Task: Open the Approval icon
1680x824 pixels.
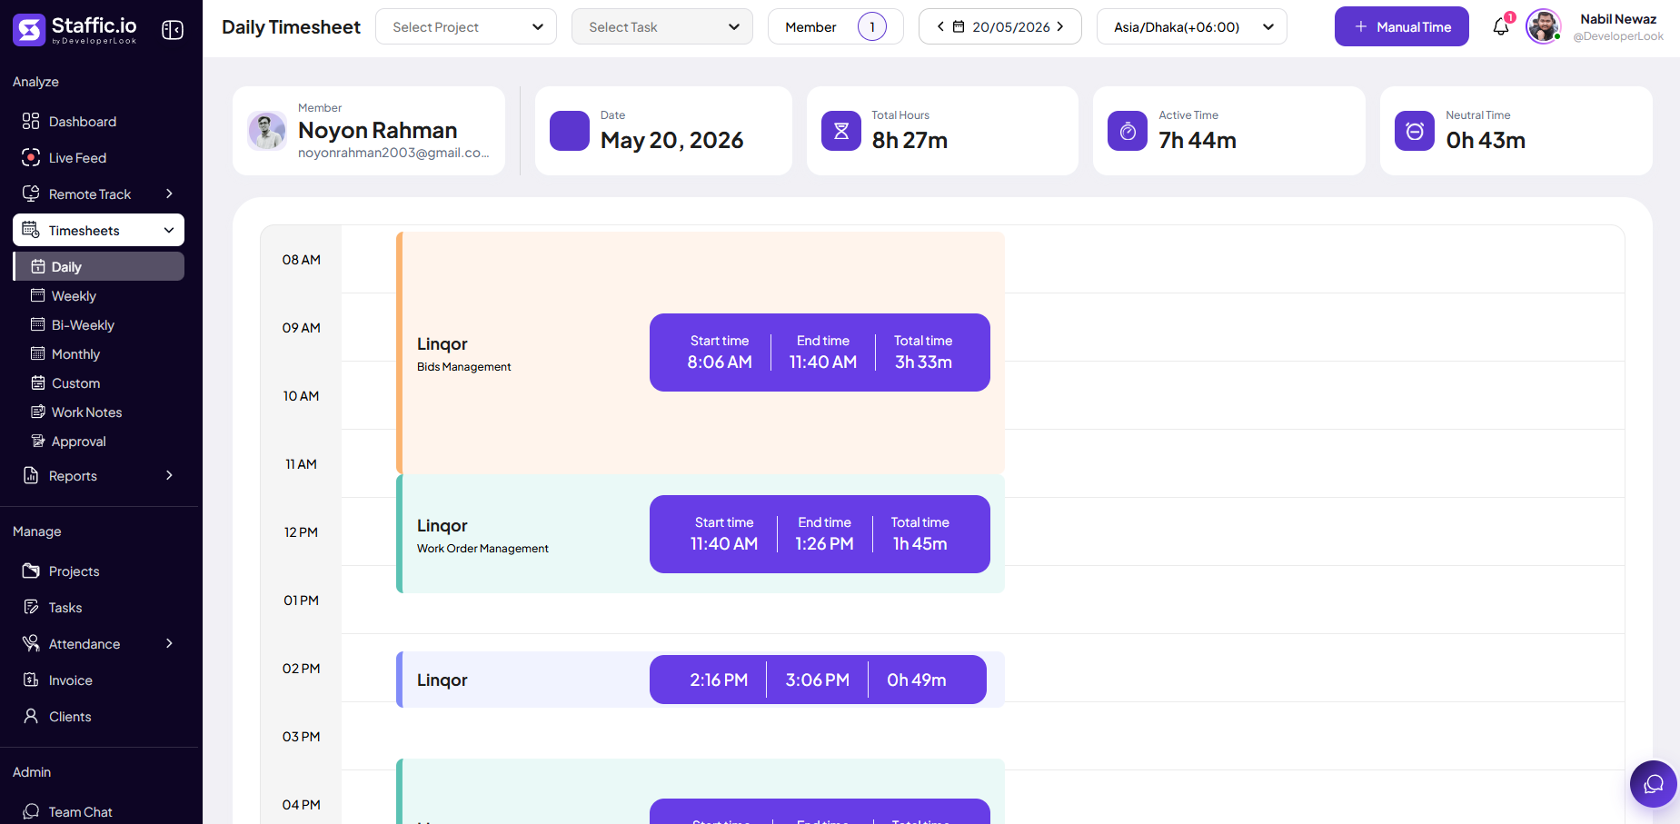Action: (x=38, y=441)
